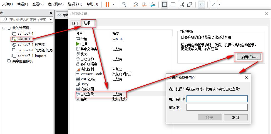Click the Send Ctrl+Alt+Del toolbar icon
The image size is (271, 134).
[x=124, y=4]
